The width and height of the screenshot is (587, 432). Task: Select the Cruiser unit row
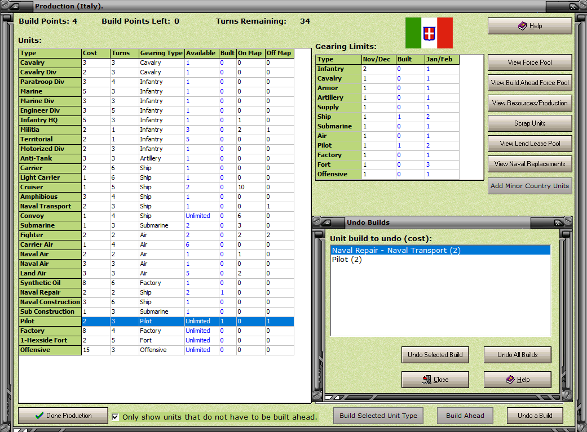157,187
